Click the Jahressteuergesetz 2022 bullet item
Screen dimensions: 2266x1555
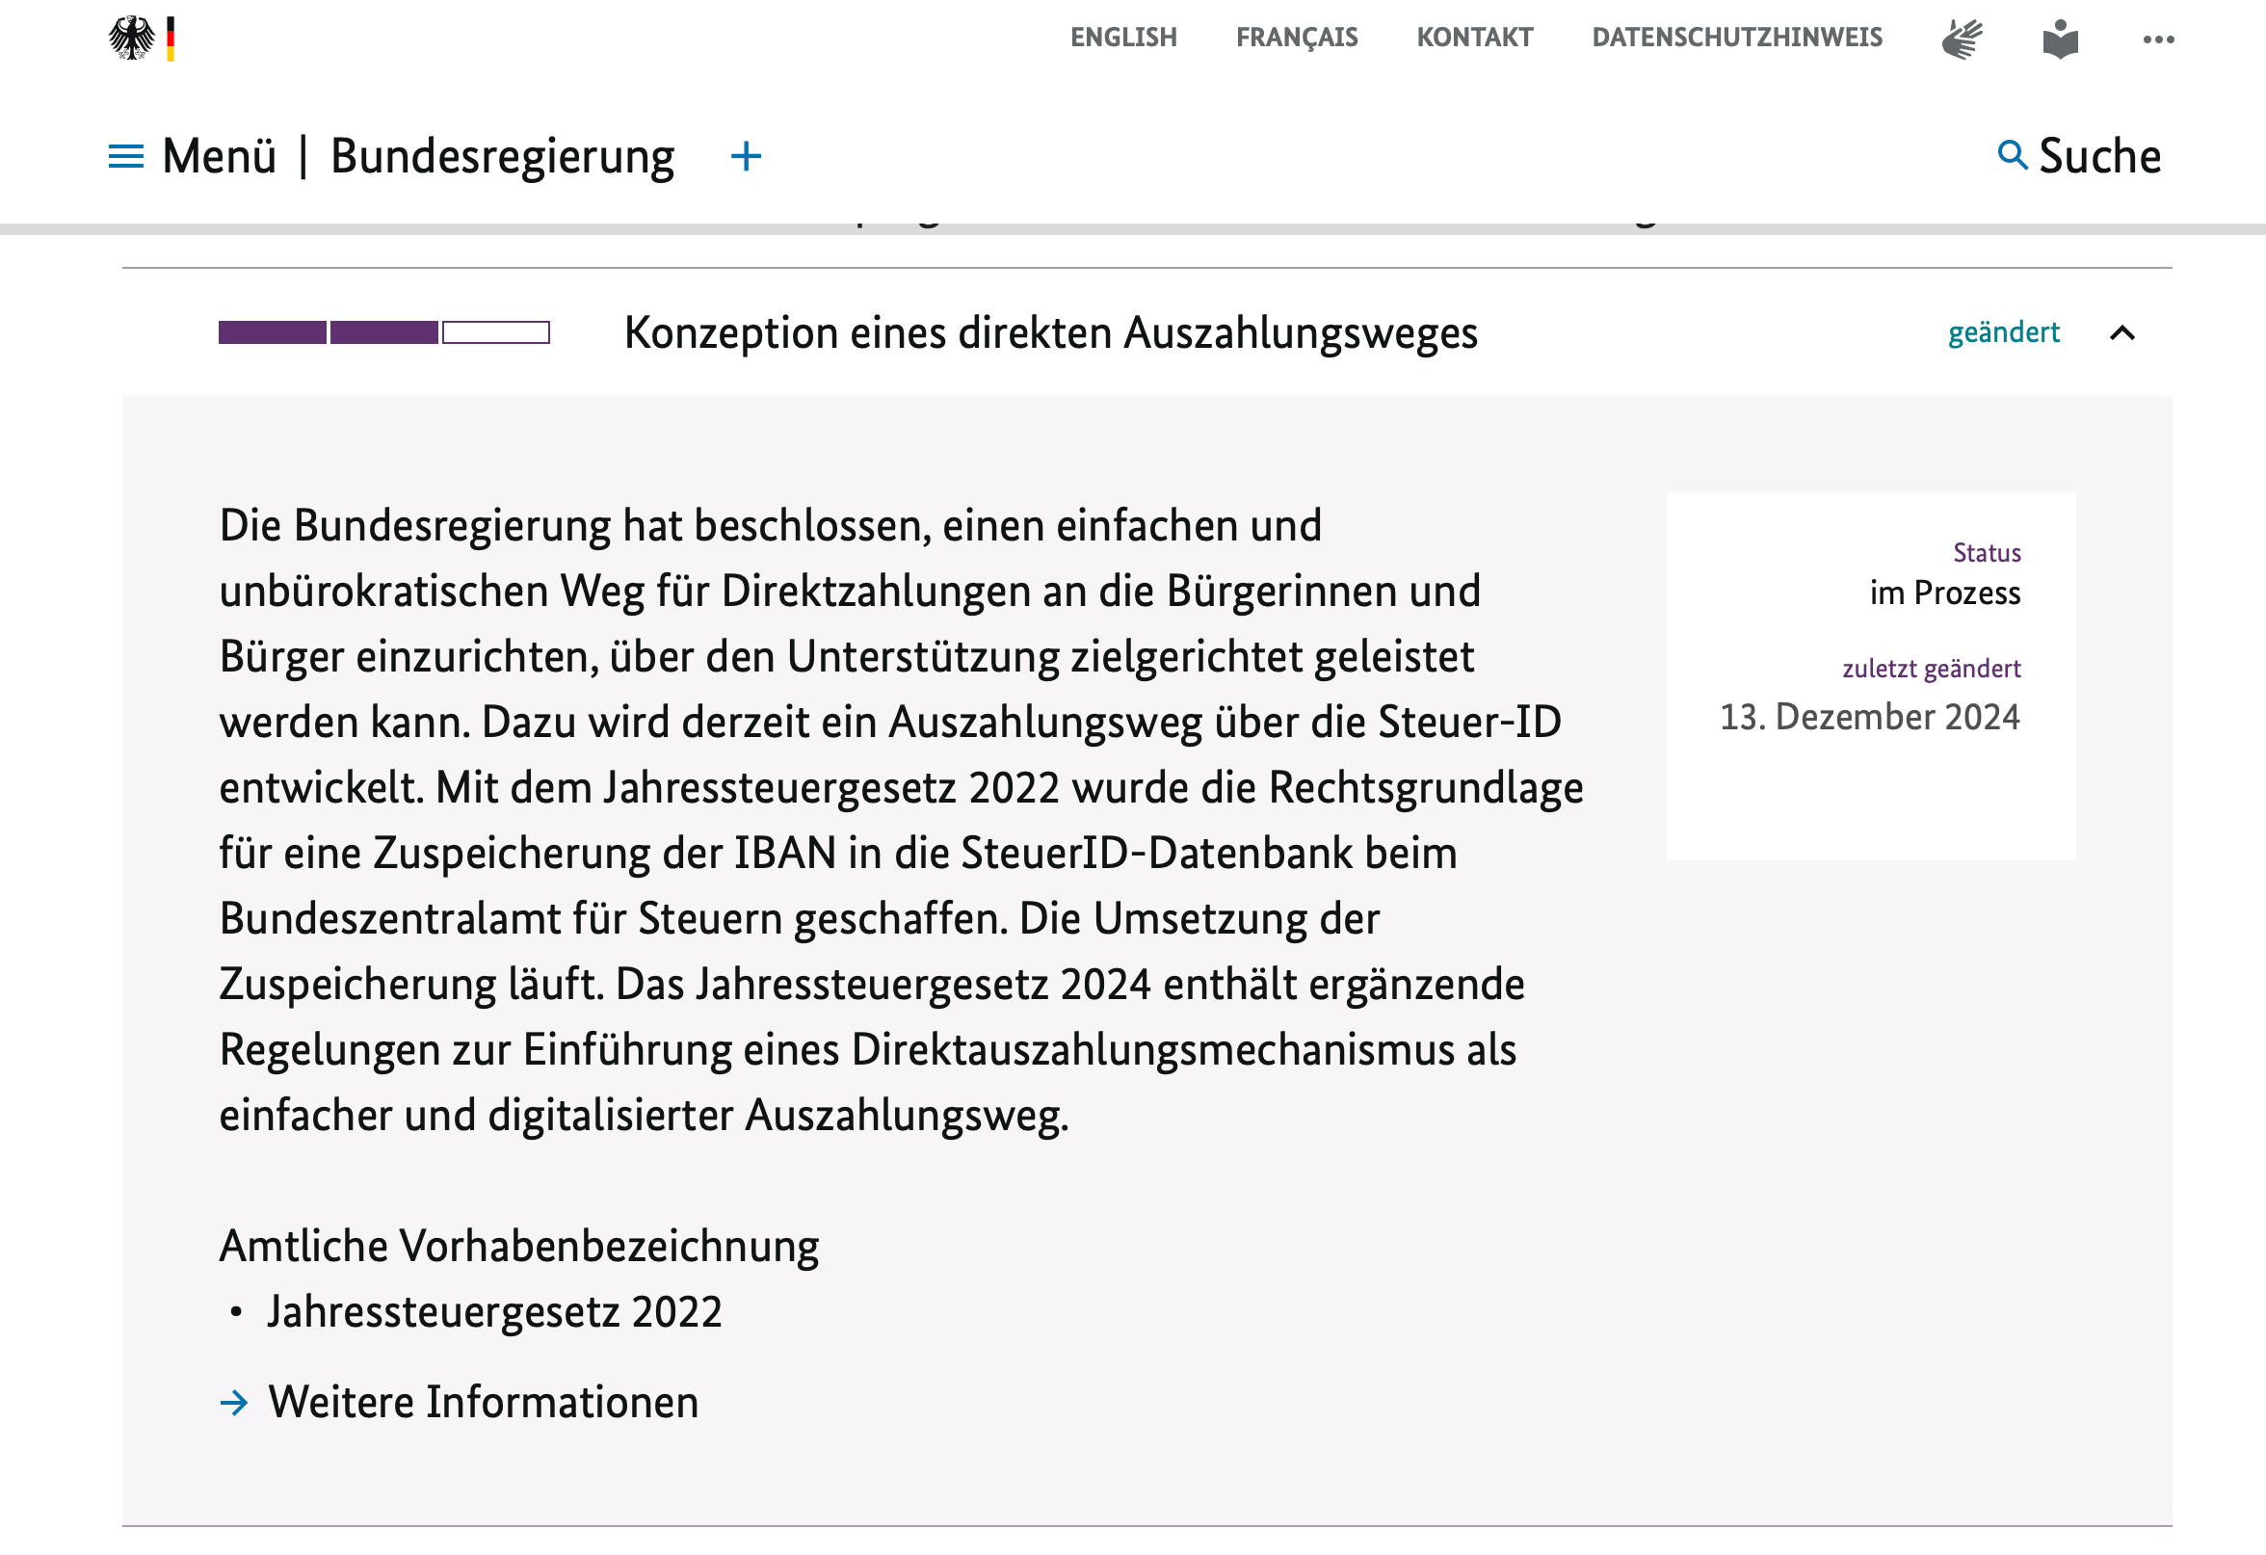(494, 1312)
